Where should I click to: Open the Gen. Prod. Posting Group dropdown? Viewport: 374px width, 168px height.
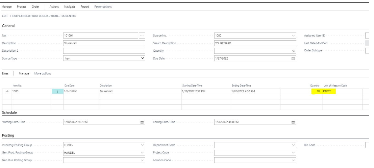point(142,152)
